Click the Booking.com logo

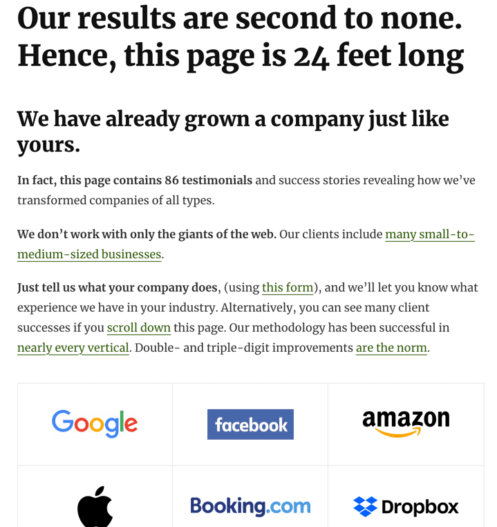pos(250,506)
